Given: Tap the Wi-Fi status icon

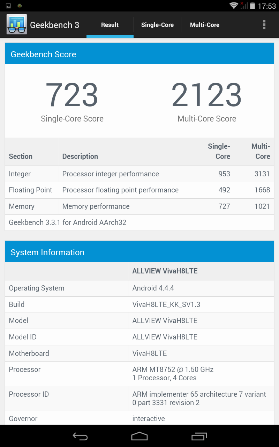Looking at the screenshot, I should click(234, 6).
